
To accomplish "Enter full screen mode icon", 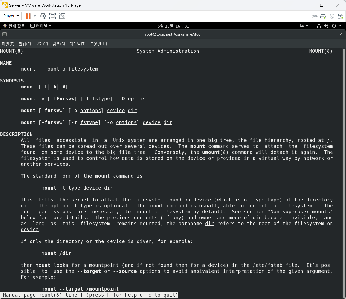I will [x=53, y=16].
